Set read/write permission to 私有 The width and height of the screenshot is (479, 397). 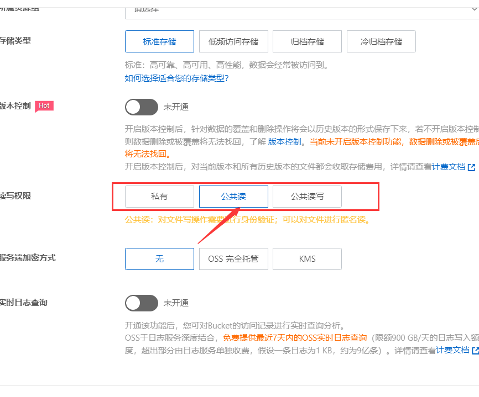click(x=159, y=197)
